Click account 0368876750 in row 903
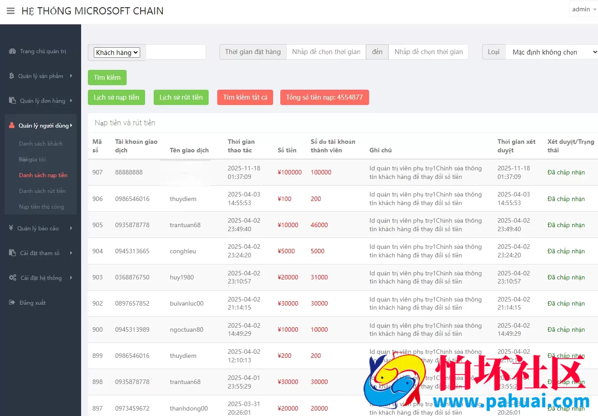Screen dimensions: 598x416 (132, 277)
